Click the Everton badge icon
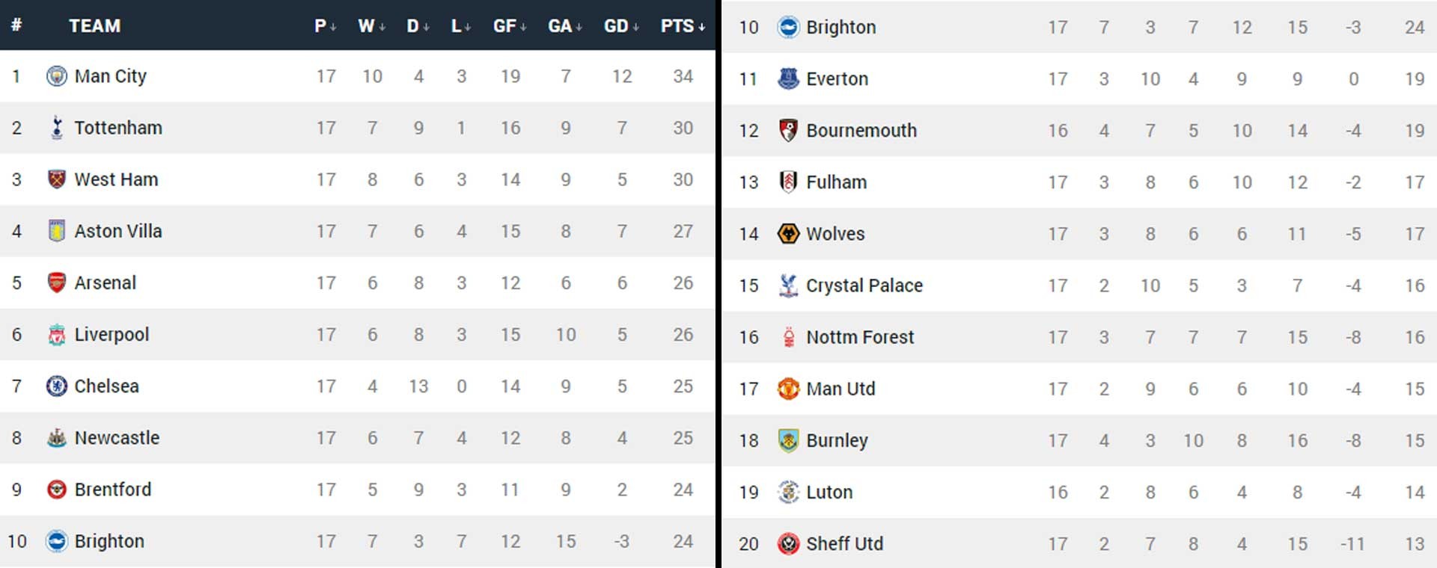1437x568 pixels. 788,78
